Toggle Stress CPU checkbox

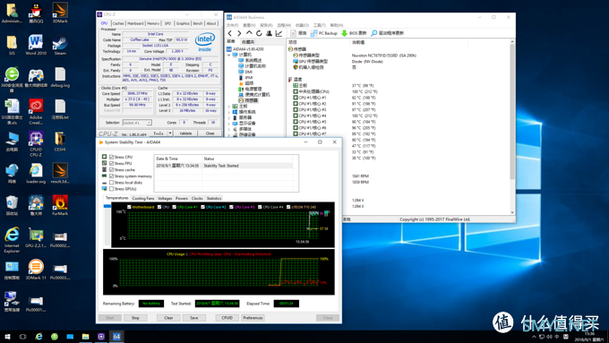point(111,157)
